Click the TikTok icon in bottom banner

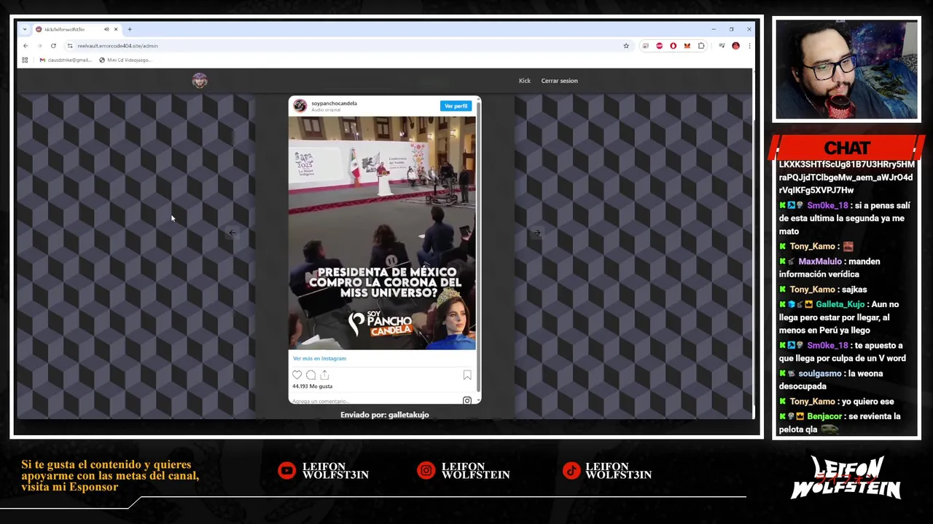[x=571, y=471]
